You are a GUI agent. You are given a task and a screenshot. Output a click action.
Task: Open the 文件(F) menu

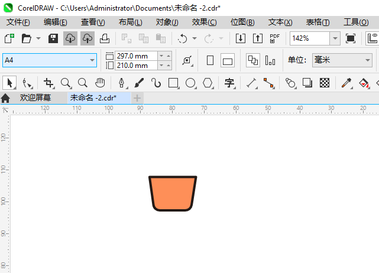click(x=18, y=22)
